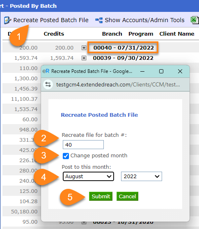Click the debit value 95.00
Image resolution: width=199 pixels, height=229 pixels.
[30, 222]
